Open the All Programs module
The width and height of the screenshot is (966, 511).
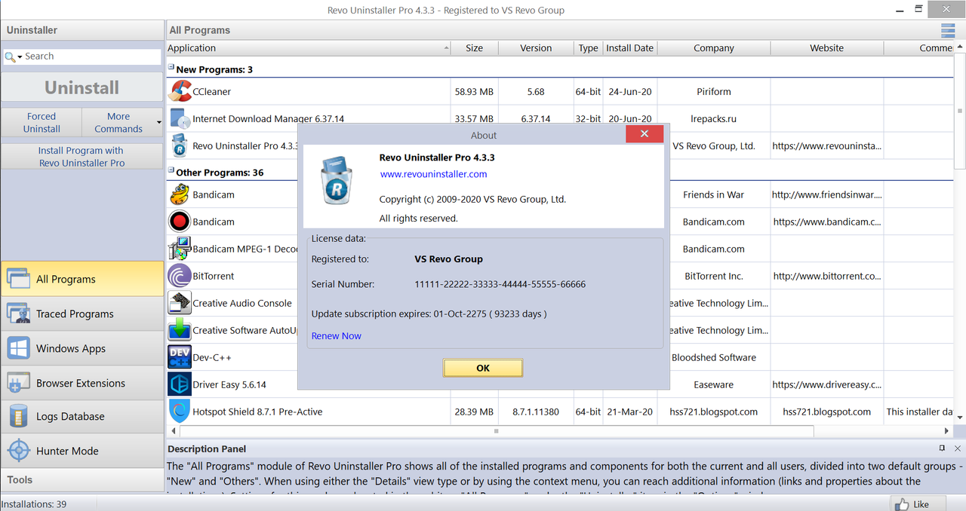tap(82, 279)
